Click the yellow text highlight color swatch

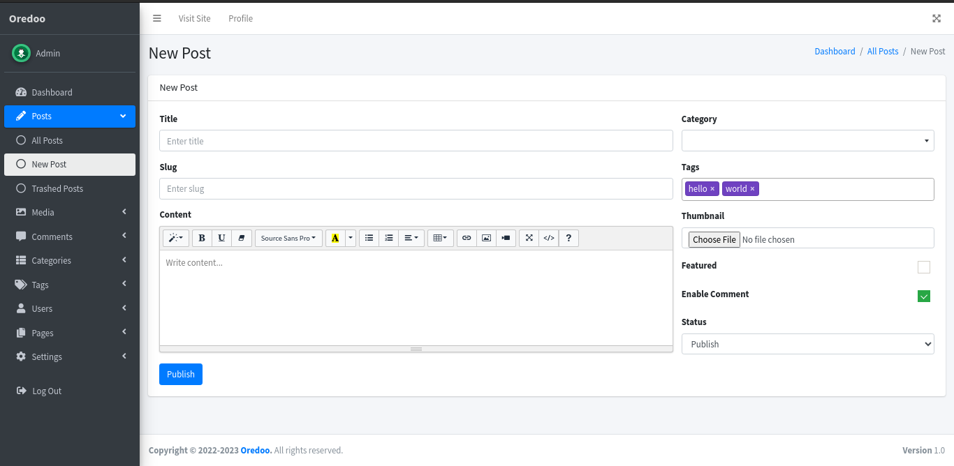pos(335,238)
